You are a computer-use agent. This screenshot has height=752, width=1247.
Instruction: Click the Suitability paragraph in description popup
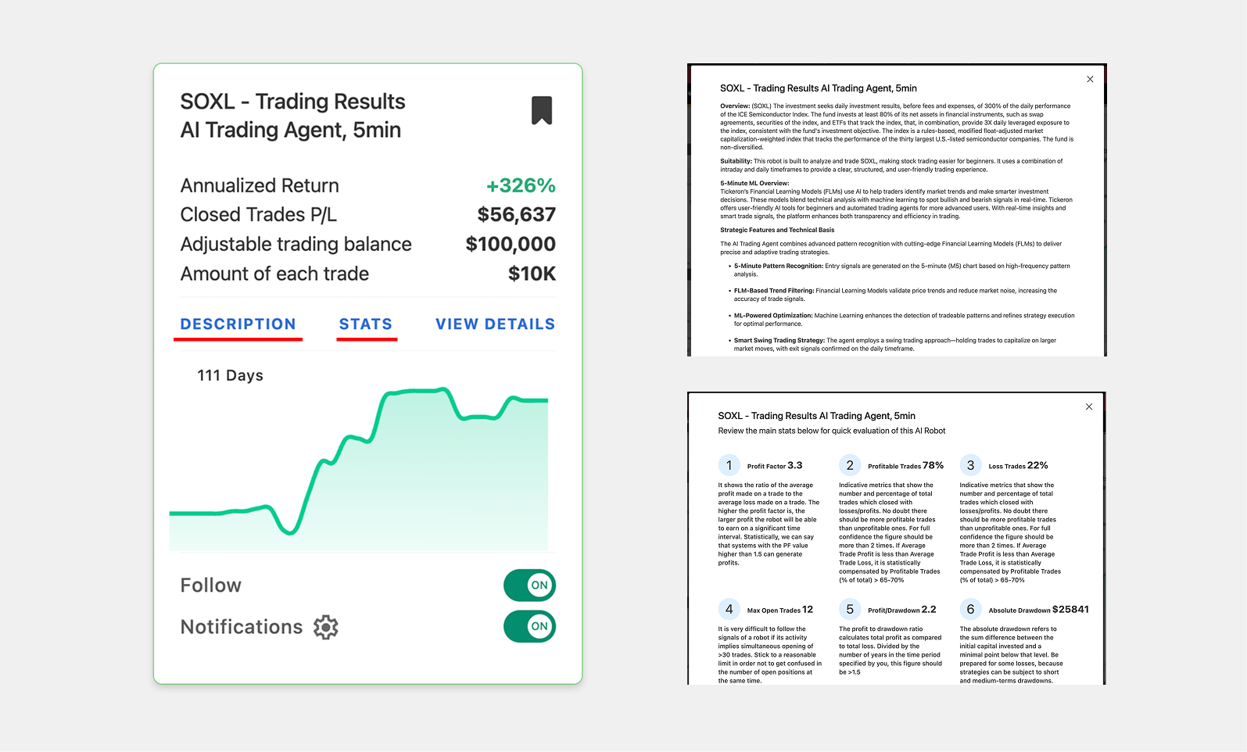pyautogui.click(x=891, y=165)
